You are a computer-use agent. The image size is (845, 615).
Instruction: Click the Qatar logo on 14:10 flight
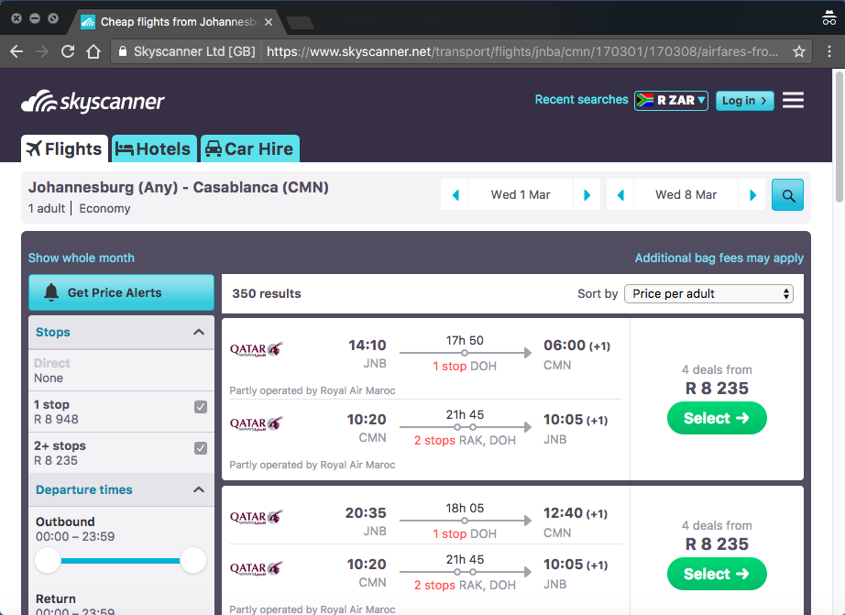click(257, 349)
